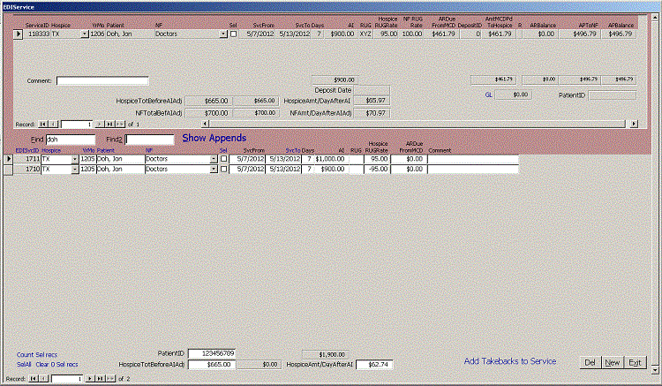662x386 pixels.
Task: Select row with EDISvcID 1711
Action: 8,159
